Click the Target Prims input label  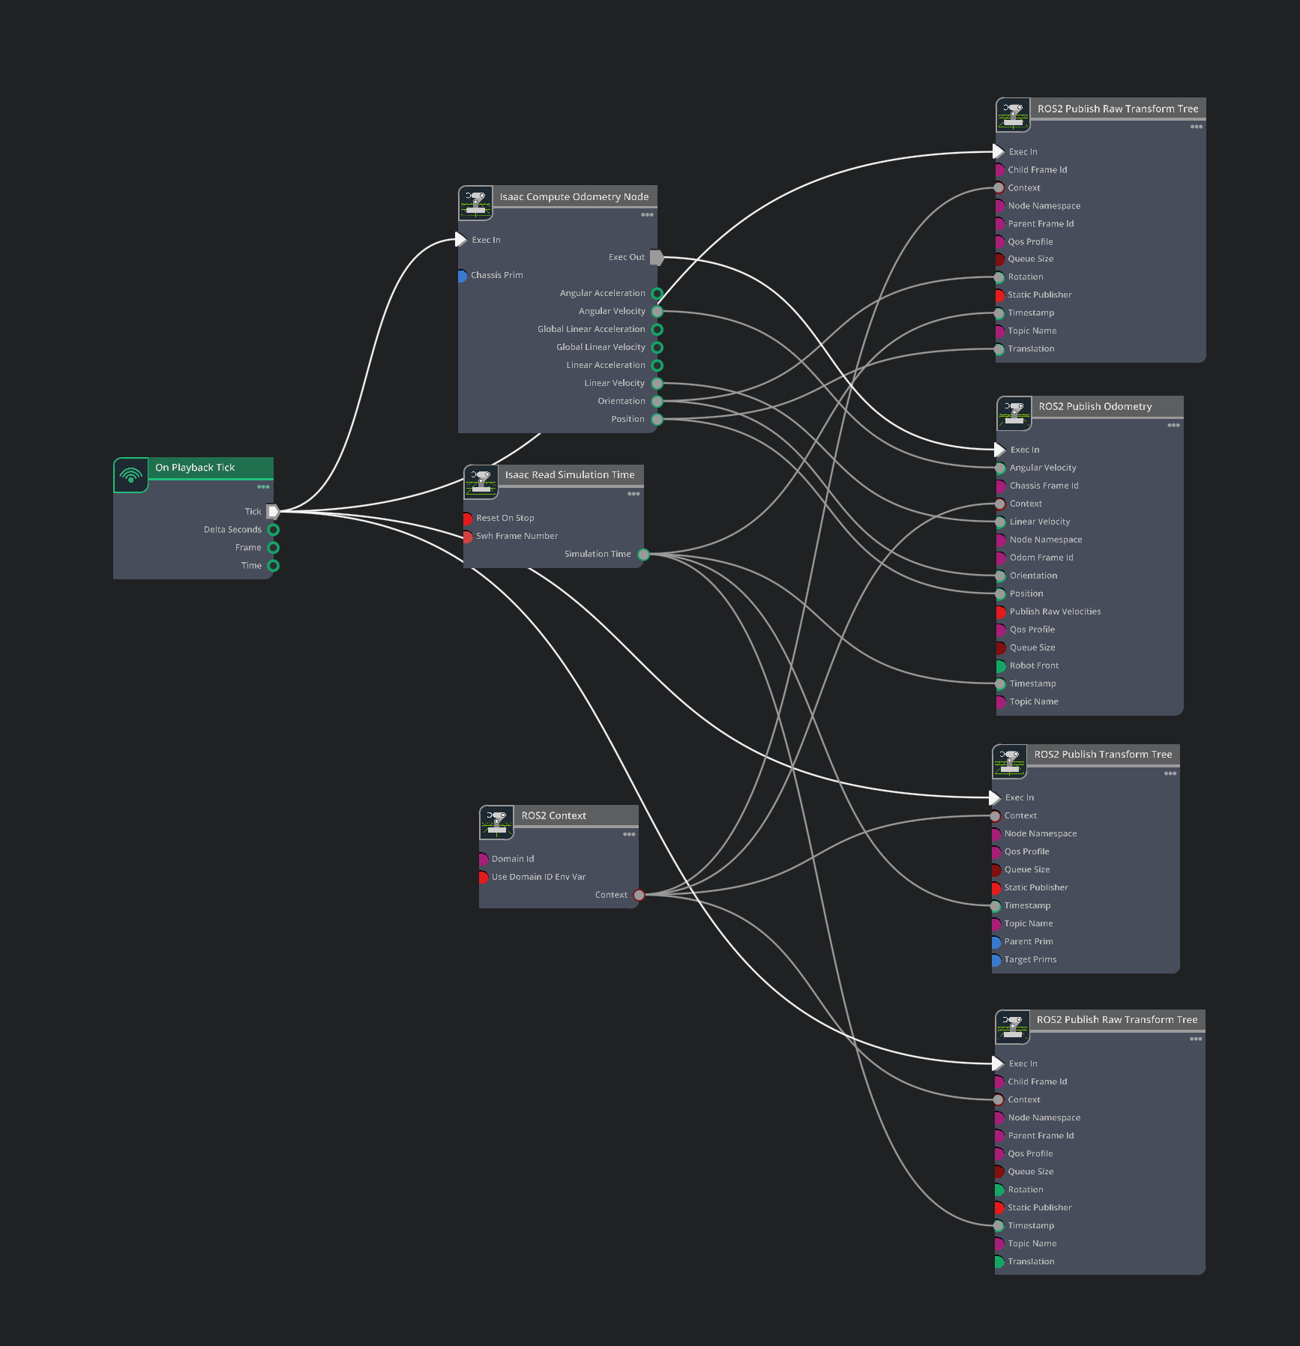(x=1030, y=959)
